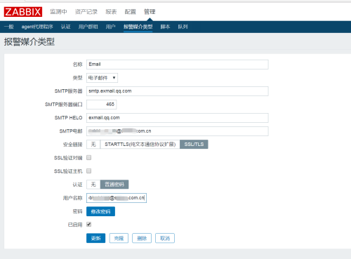Viewport: 351px width, 259px height.
Task: Open the 类型 dropdown showing 电子邮件
Action: click(x=102, y=78)
